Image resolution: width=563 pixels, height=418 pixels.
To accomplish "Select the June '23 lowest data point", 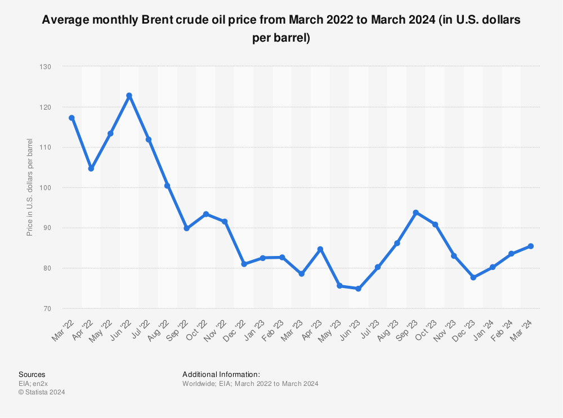I will [359, 289].
